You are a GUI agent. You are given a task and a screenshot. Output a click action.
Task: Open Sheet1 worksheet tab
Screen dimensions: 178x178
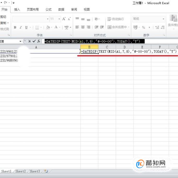pos(6,171)
